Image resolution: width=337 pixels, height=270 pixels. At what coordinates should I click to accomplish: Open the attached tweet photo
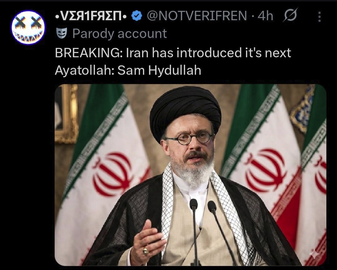[x=191, y=175]
